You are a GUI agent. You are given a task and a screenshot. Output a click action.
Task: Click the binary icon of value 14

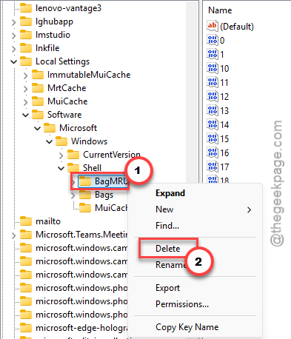point(213,124)
